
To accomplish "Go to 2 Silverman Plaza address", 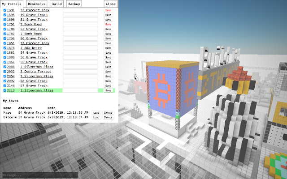I will point(37,90).
